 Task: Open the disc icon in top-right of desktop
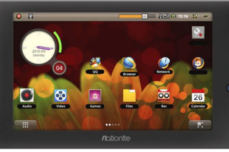pos(198,33)
